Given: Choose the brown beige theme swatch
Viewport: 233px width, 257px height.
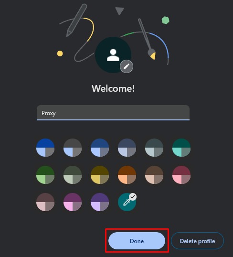Looking at the screenshot, I should 154,175.
